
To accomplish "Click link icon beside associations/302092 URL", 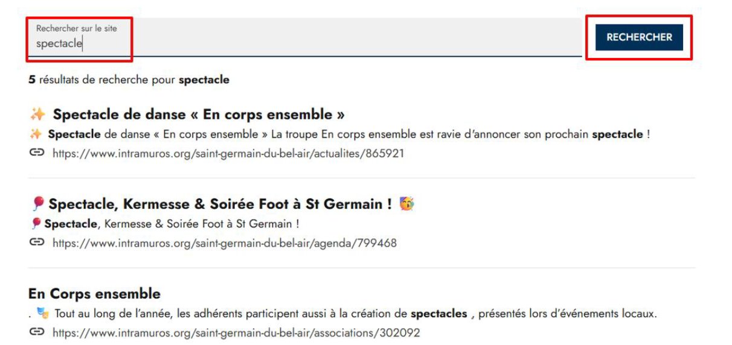I will [x=37, y=332].
